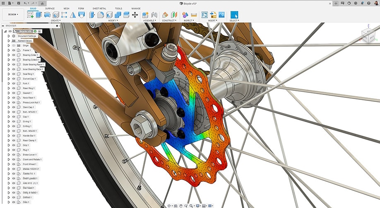380x208 pixels.
Task: Open the CONSTRUCT menu
Action: 169,20
